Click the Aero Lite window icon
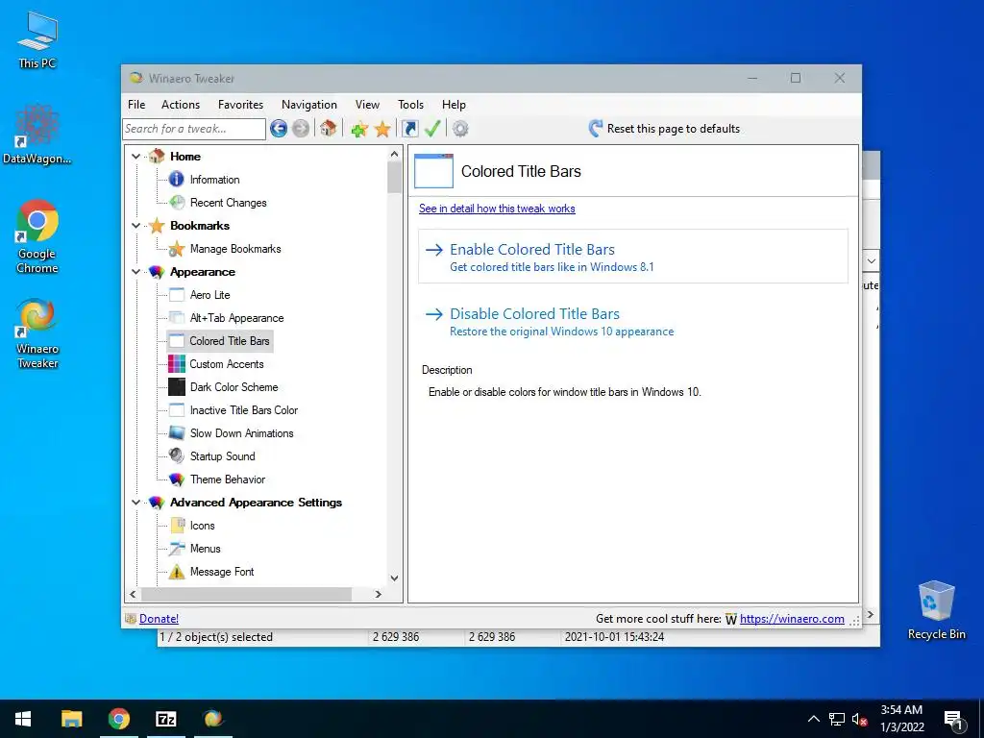 (177, 295)
